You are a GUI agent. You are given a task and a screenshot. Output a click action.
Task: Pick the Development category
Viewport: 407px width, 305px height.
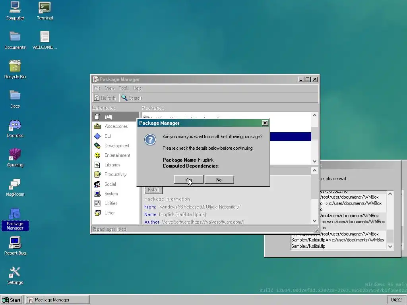[116, 145]
